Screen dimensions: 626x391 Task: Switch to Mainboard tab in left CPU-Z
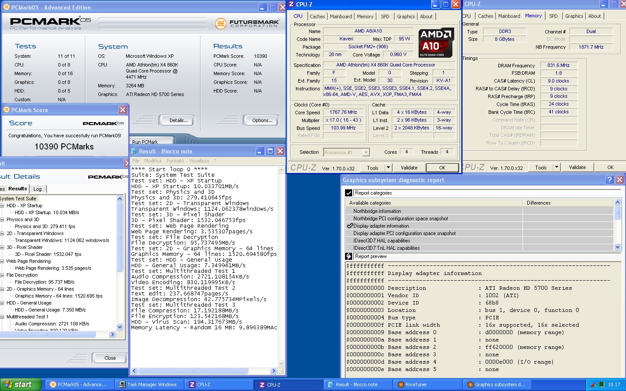click(x=341, y=17)
